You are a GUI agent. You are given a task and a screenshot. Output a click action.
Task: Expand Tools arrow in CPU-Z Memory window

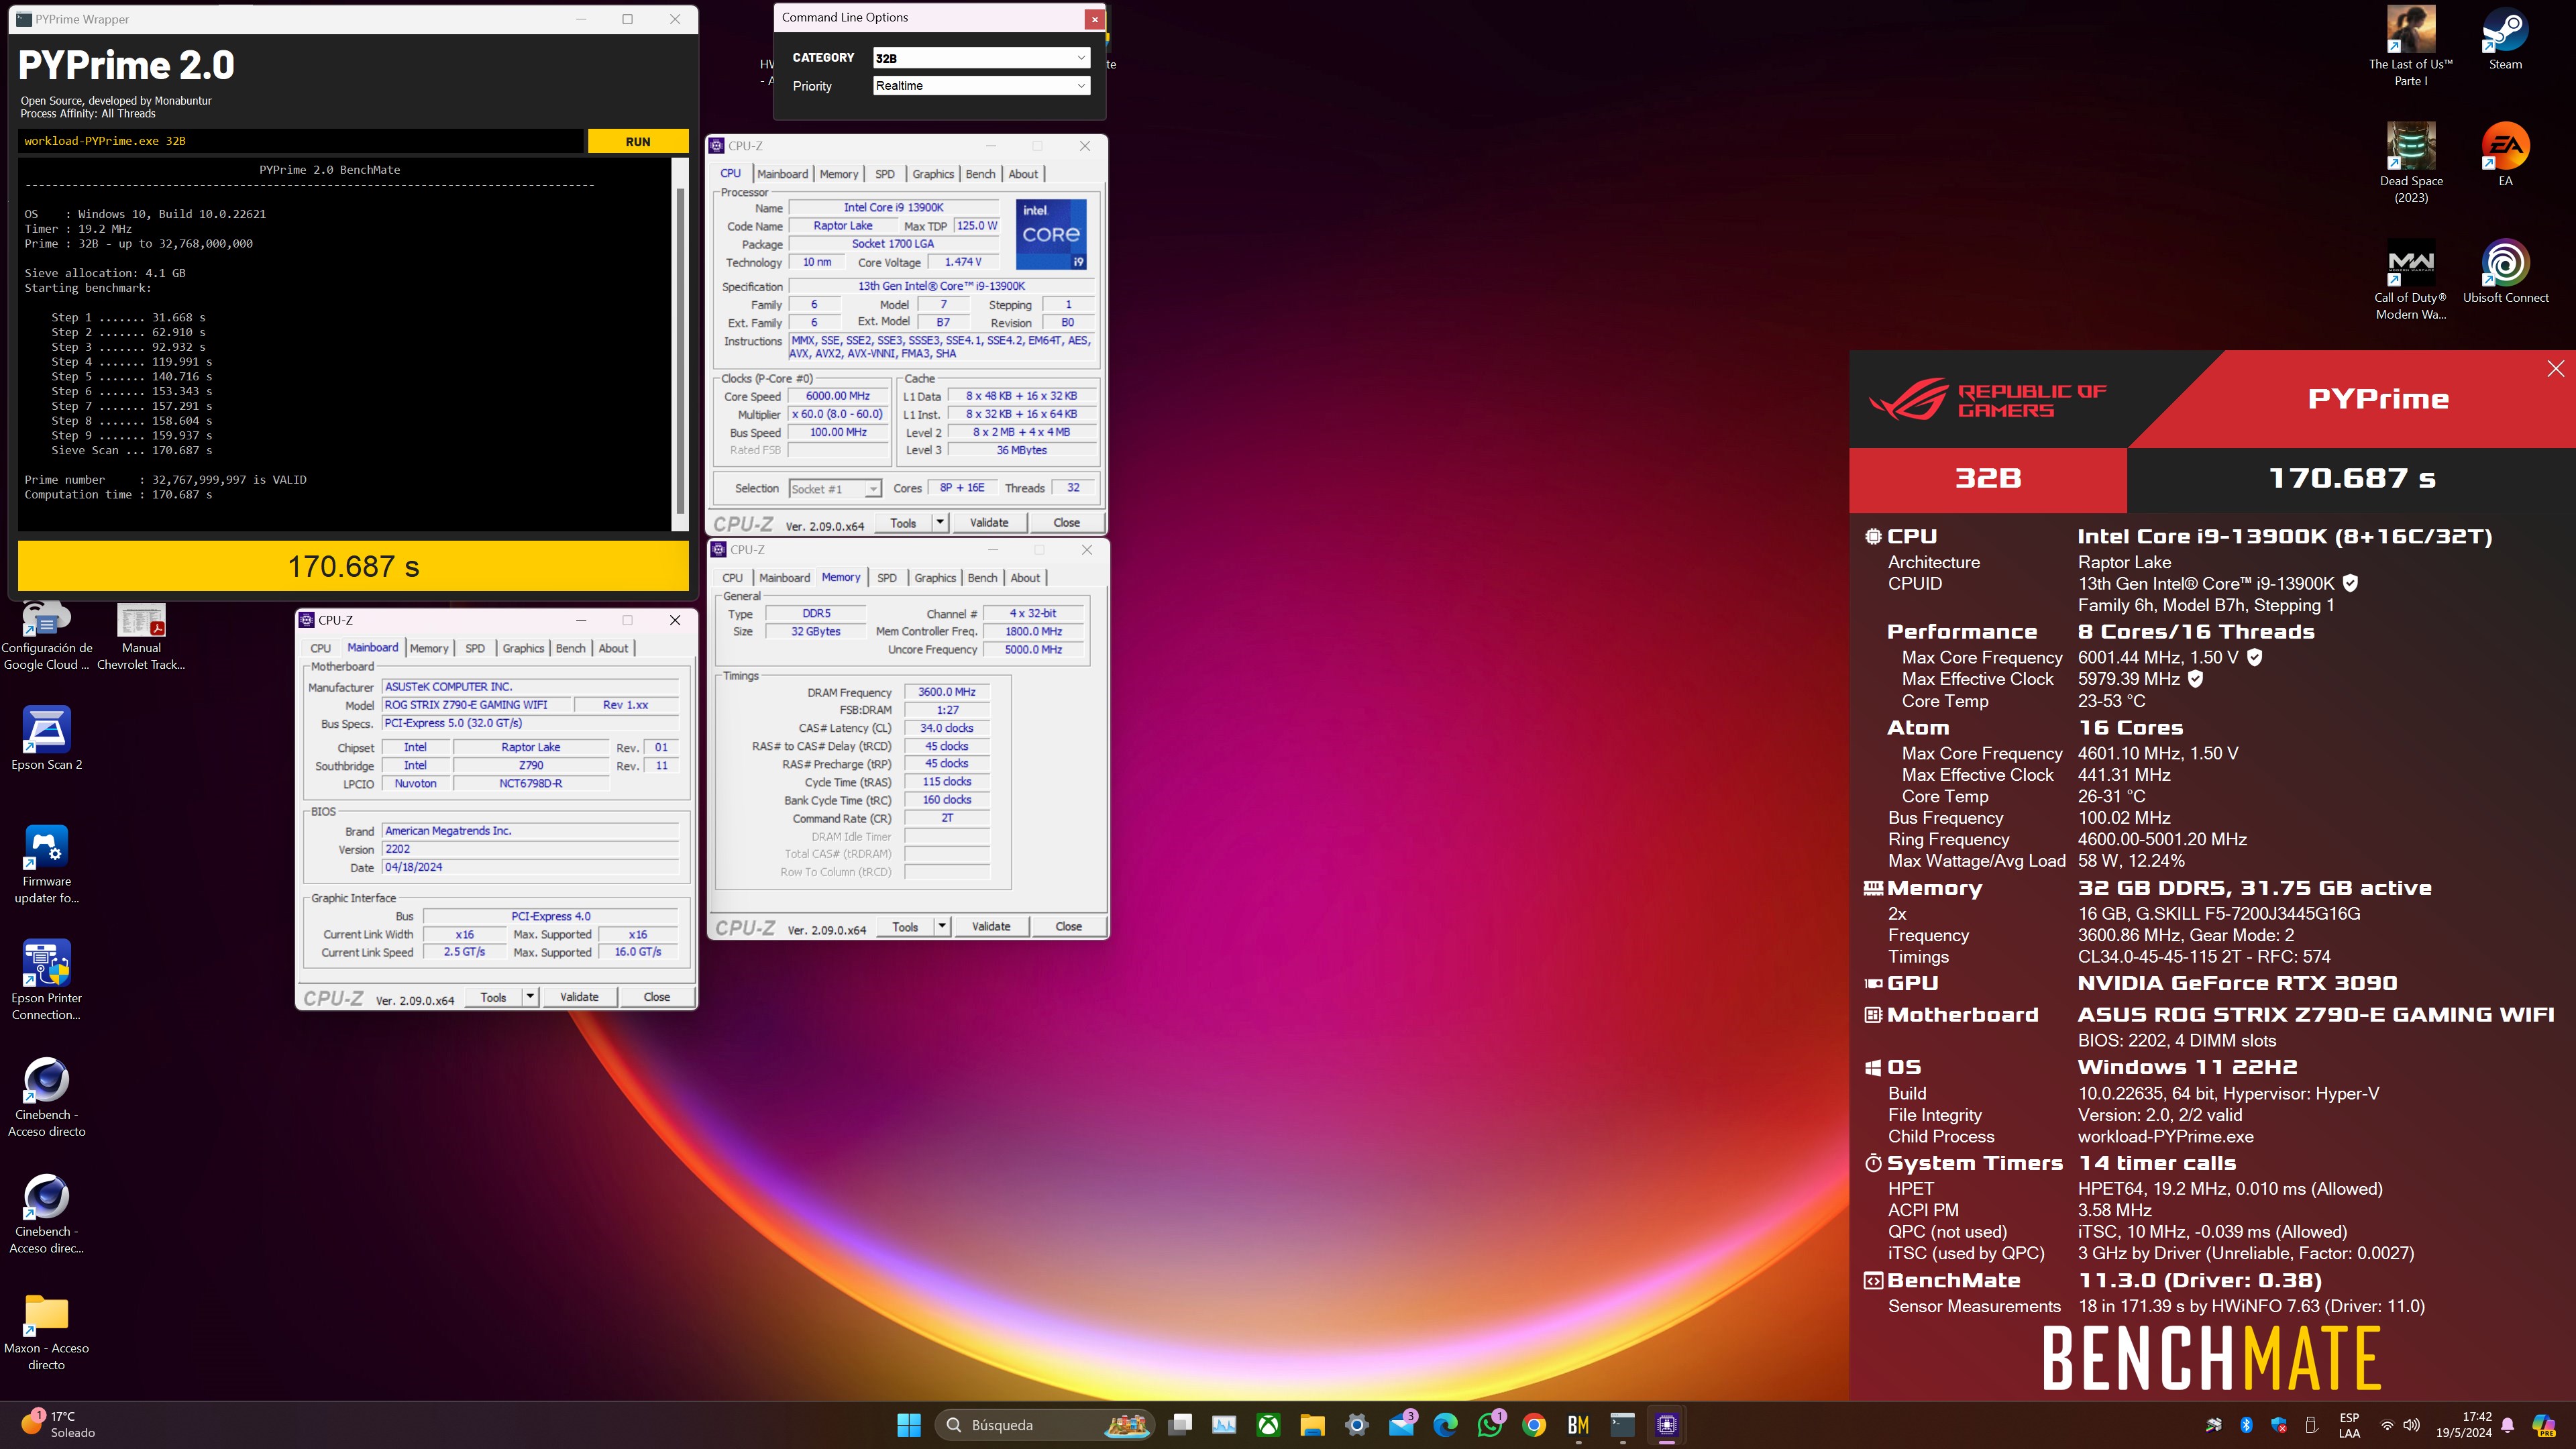click(x=941, y=926)
